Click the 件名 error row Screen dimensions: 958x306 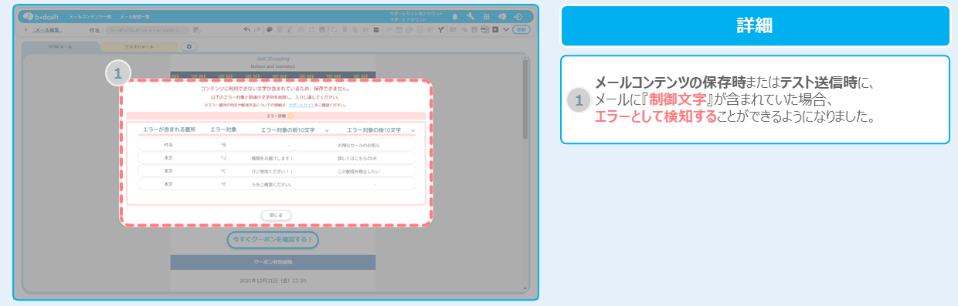point(277,144)
